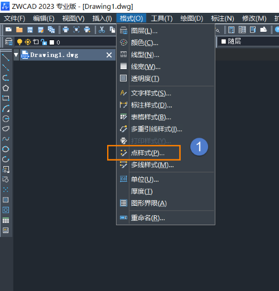Click the Print Preview icon

tap(76, 30)
